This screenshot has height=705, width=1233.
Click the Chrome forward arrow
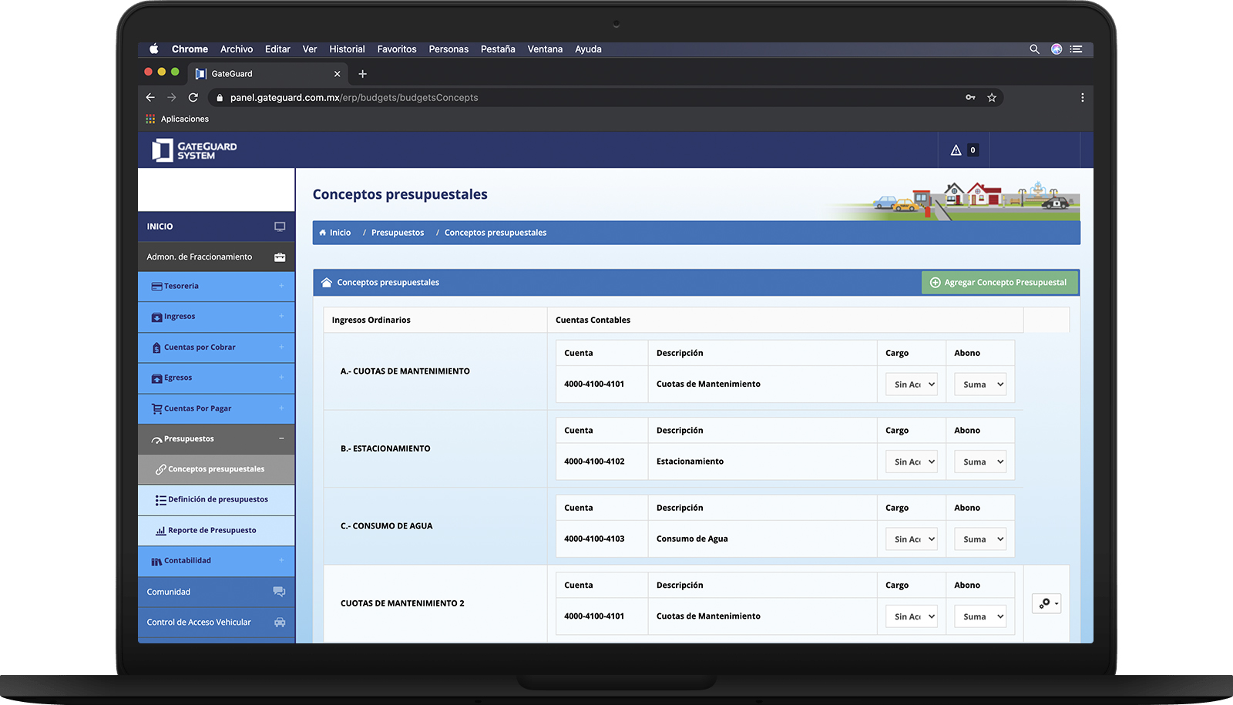point(172,98)
